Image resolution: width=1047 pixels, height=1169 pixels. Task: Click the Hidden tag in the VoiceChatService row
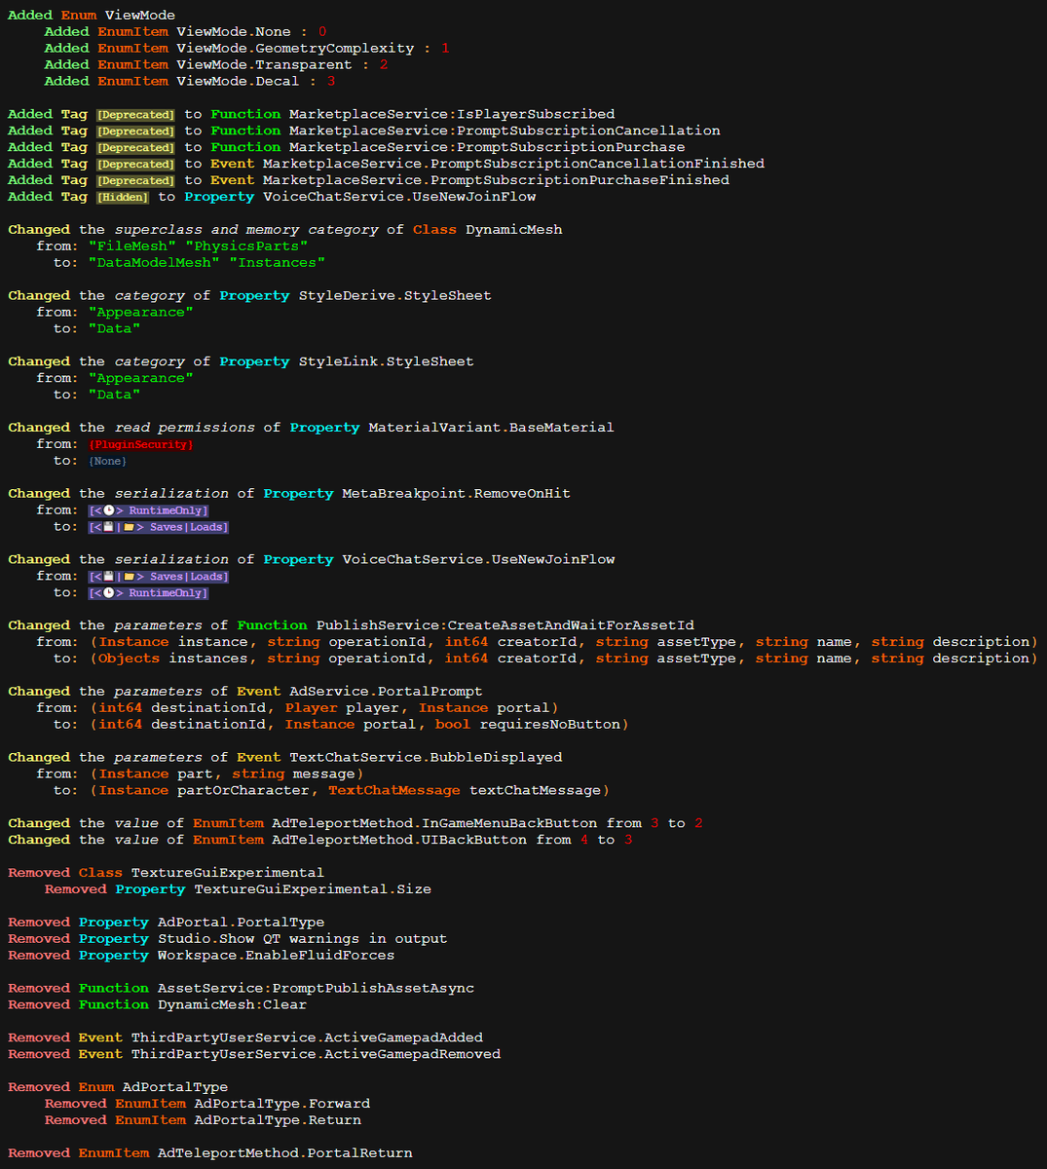point(123,198)
